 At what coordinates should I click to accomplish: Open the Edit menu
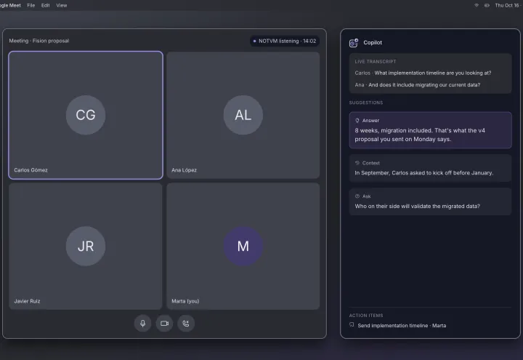coord(45,5)
